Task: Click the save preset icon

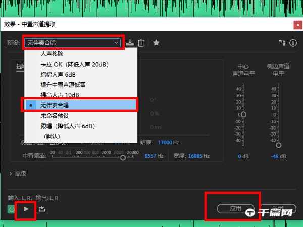Action: coord(130,43)
